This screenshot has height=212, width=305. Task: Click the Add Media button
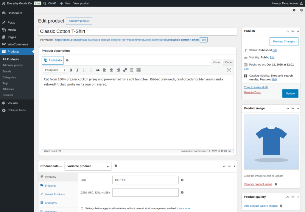tap(53, 60)
